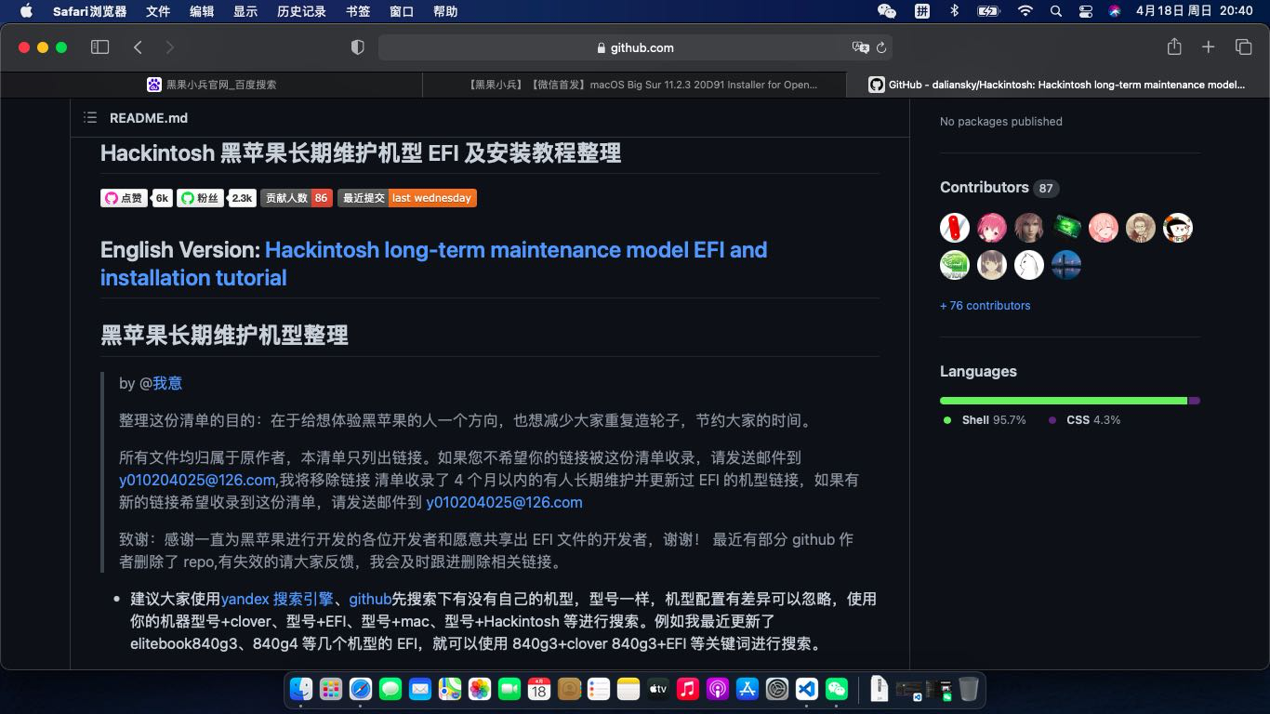Toggle the Safari sidebar
Screen dimensions: 1270x714
pos(99,46)
